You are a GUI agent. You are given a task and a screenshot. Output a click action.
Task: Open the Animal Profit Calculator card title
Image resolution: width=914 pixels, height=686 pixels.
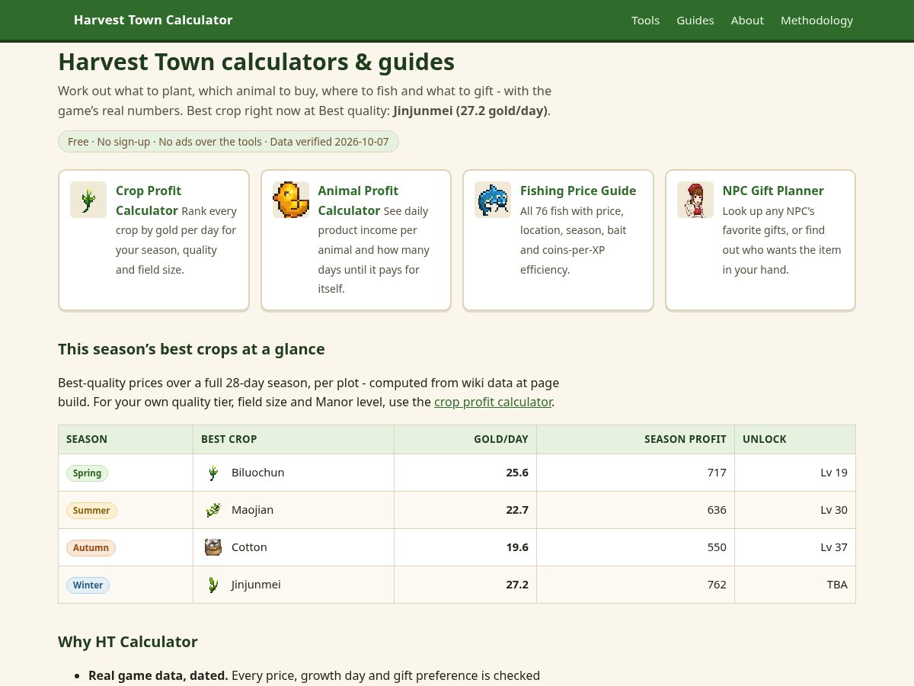358,200
